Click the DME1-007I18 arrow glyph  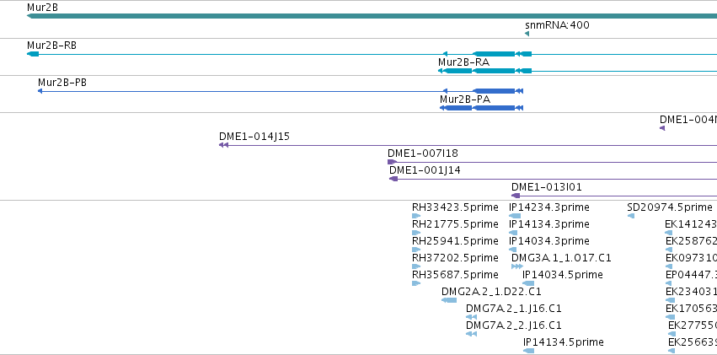pos(393,162)
